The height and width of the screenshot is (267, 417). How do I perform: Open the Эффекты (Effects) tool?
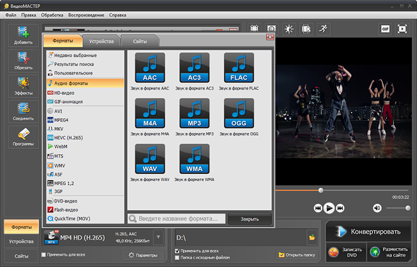coord(23,86)
